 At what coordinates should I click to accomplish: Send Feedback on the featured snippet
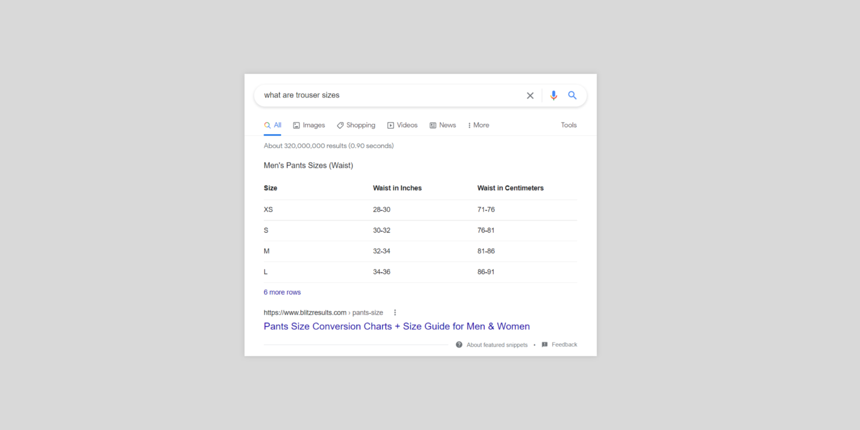click(x=564, y=344)
